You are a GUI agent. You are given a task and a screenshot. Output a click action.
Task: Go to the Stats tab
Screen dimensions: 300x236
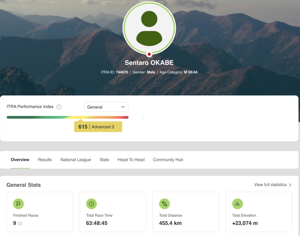pos(104,160)
